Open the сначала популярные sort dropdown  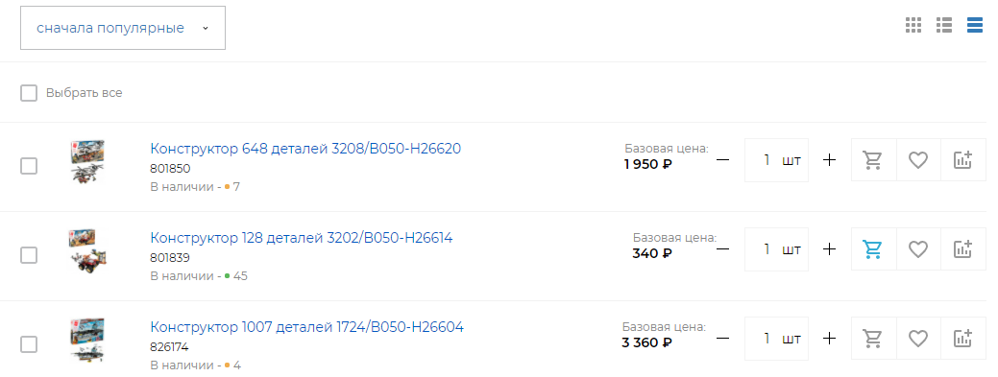[123, 28]
